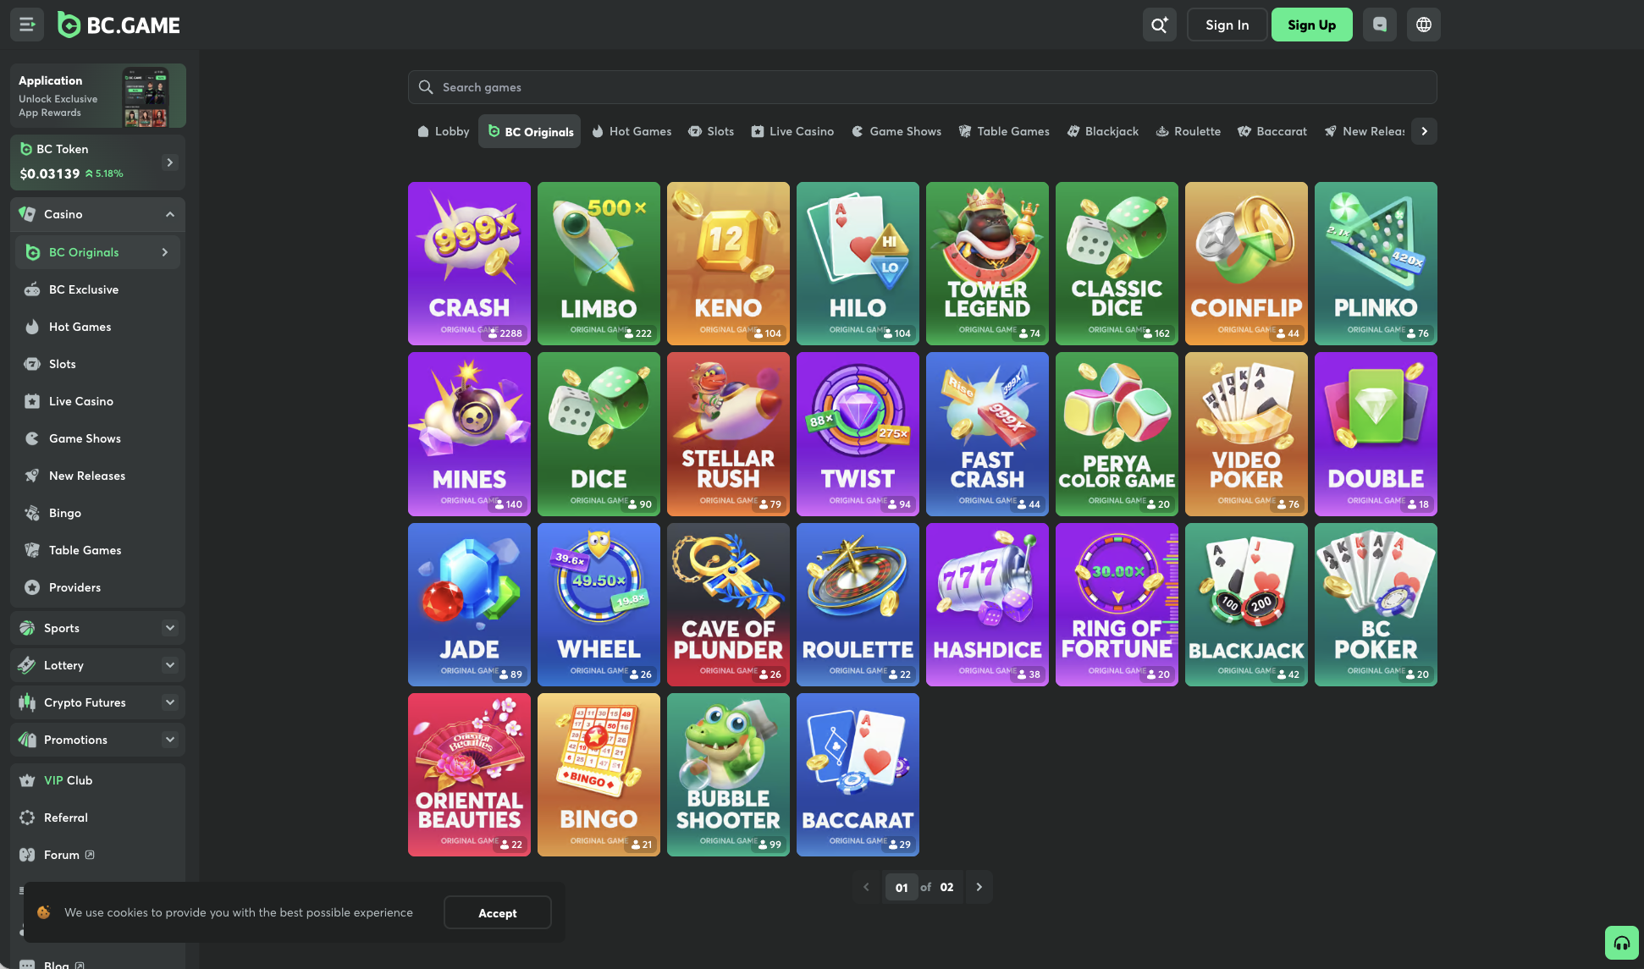Open the BC Poker game card
Viewport: 1644px width, 969px height.
1376,604
